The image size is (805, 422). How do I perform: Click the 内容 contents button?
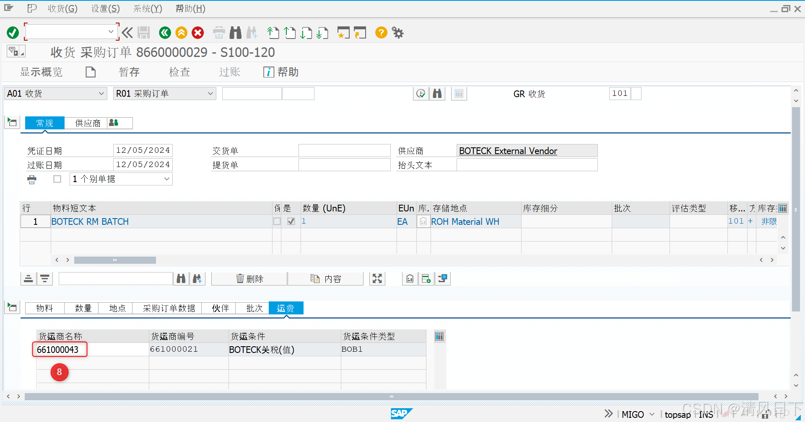click(326, 279)
